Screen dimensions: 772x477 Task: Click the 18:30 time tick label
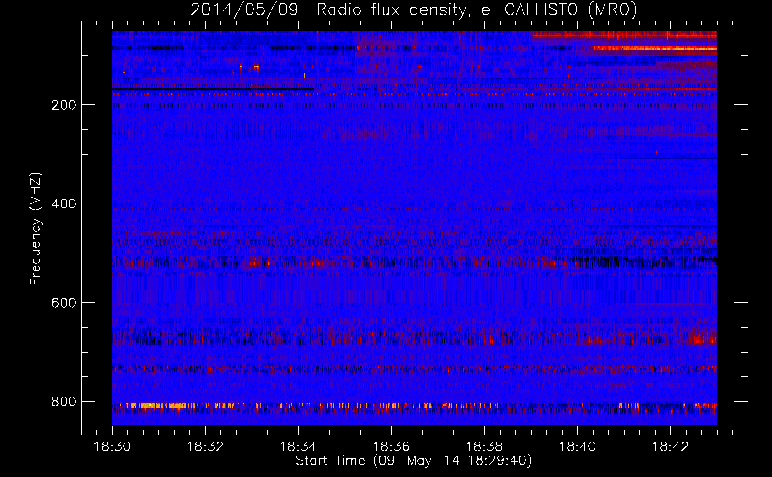click(x=112, y=447)
